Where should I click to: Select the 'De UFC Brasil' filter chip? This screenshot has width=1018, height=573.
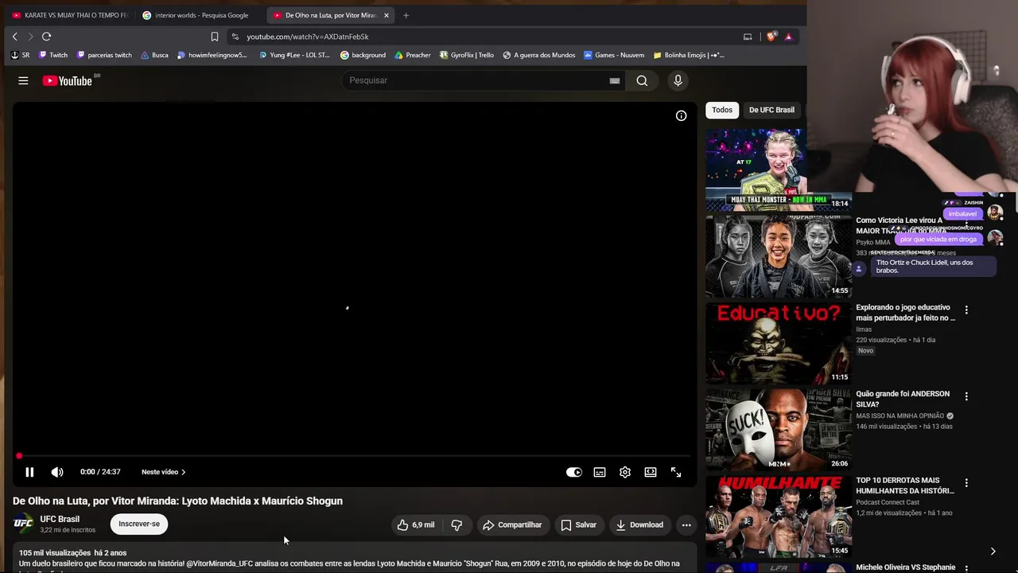771,110
